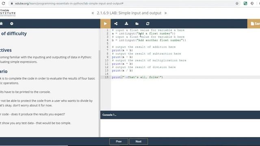Viewport: 260px width, 146px height.
Task: Open a file using the folder icon
Action: [x=137, y=24]
